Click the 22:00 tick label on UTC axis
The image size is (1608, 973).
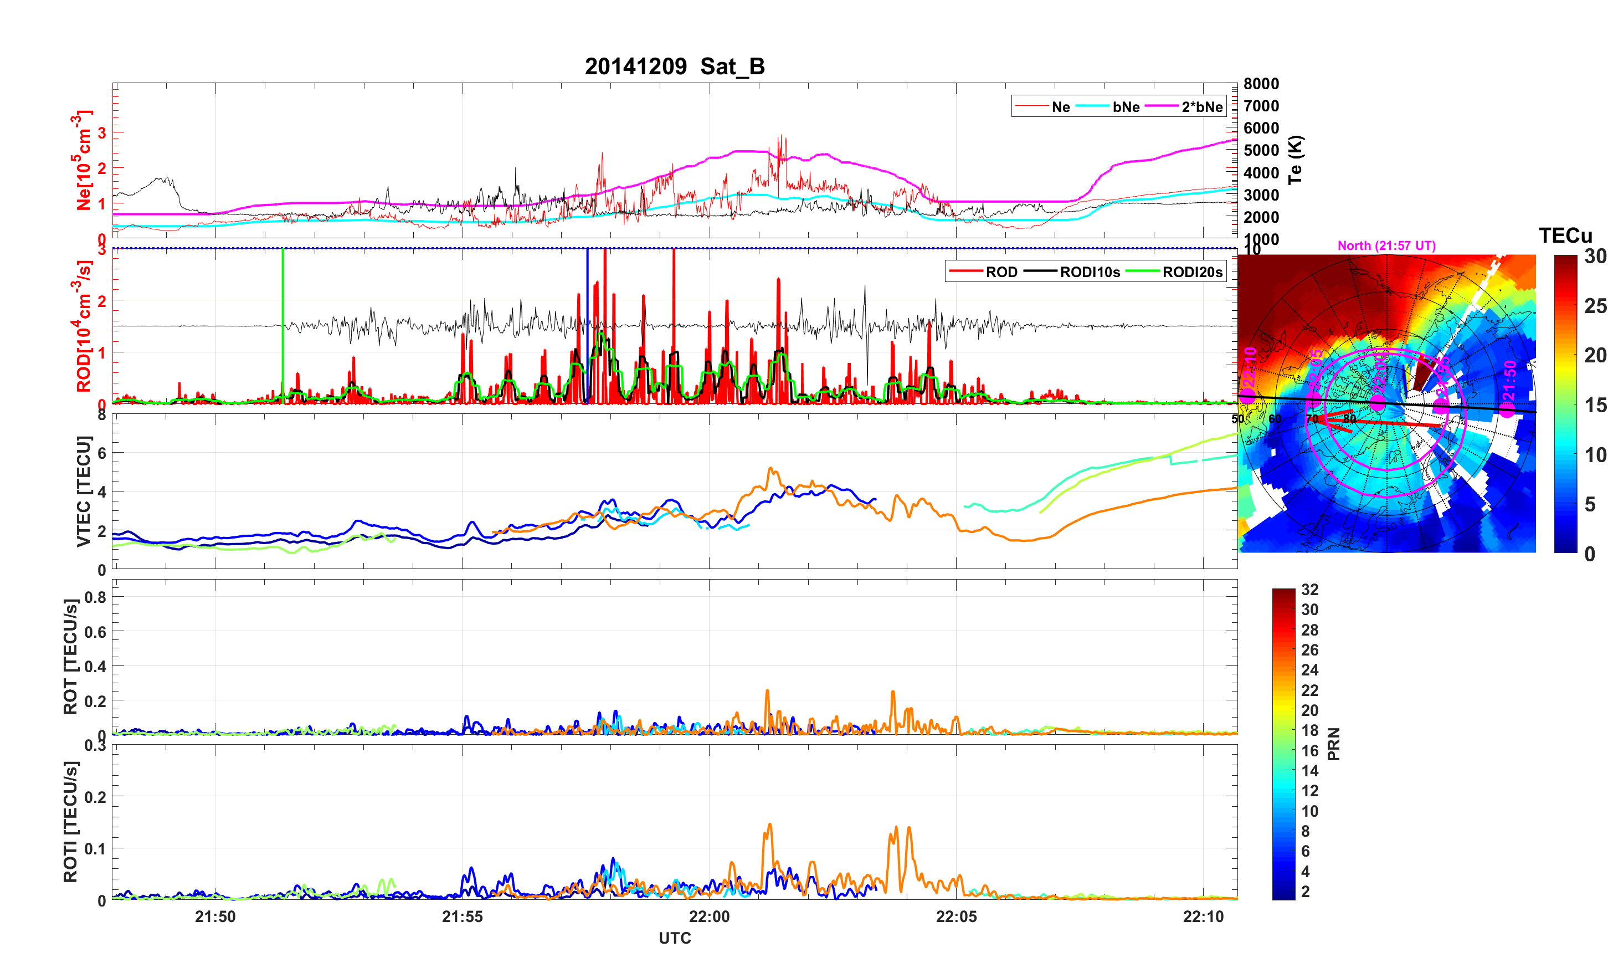(710, 917)
